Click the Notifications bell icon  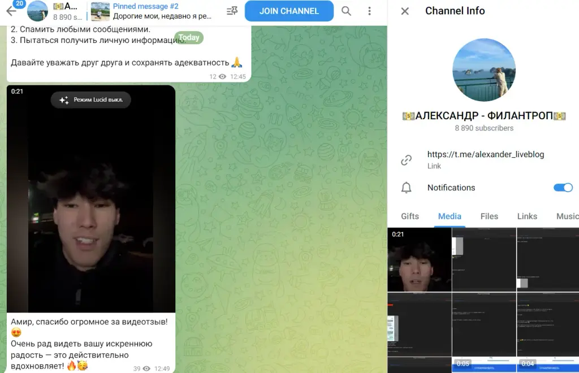click(406, 188)
